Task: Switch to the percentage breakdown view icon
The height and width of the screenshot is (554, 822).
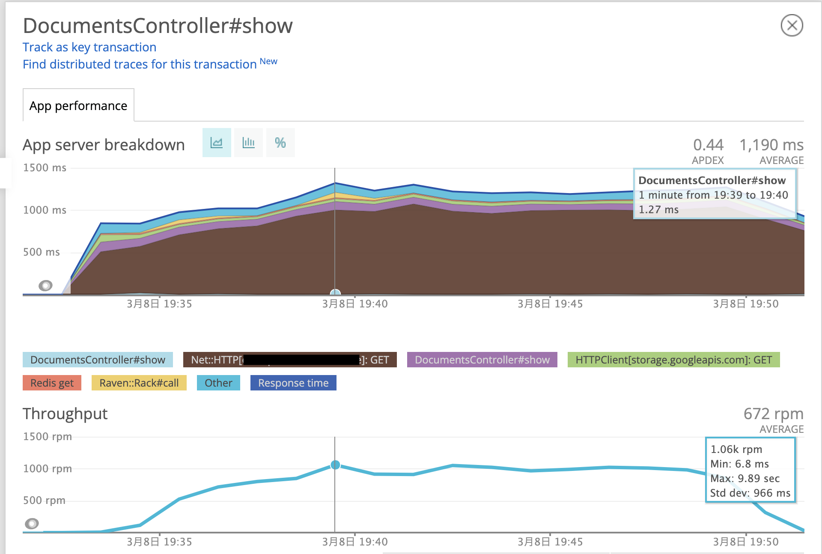Action: 280,143
